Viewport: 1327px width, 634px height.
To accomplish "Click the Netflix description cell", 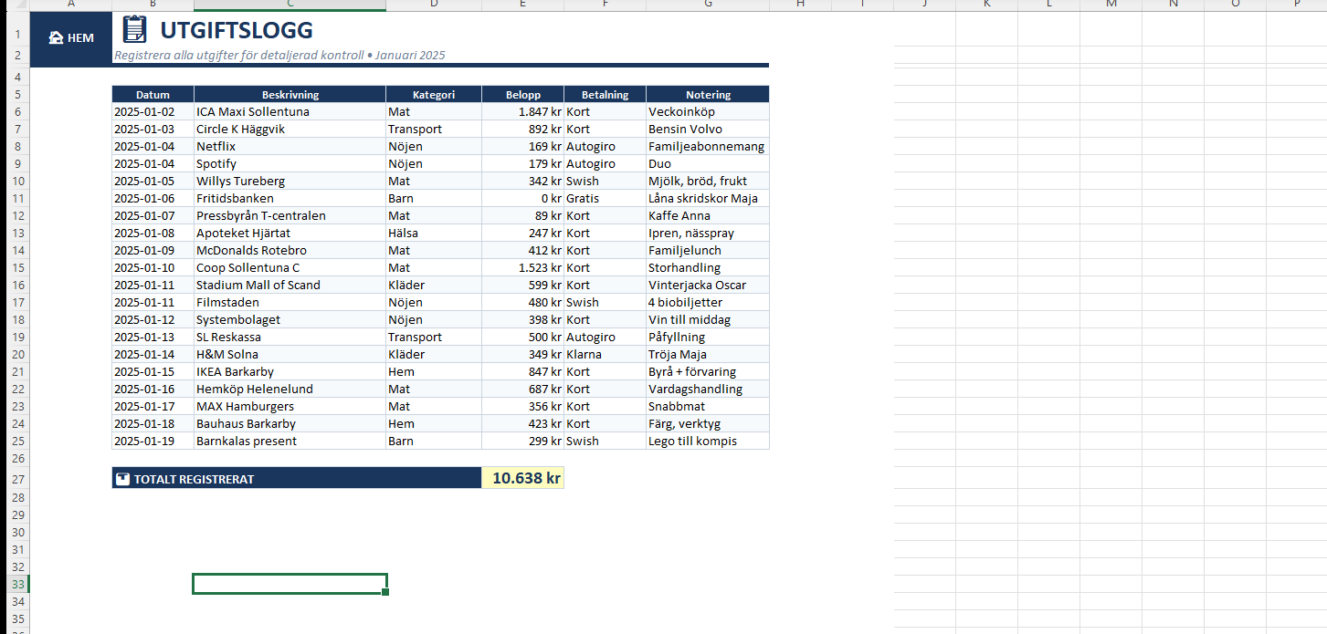I will [x=290, y=146].
